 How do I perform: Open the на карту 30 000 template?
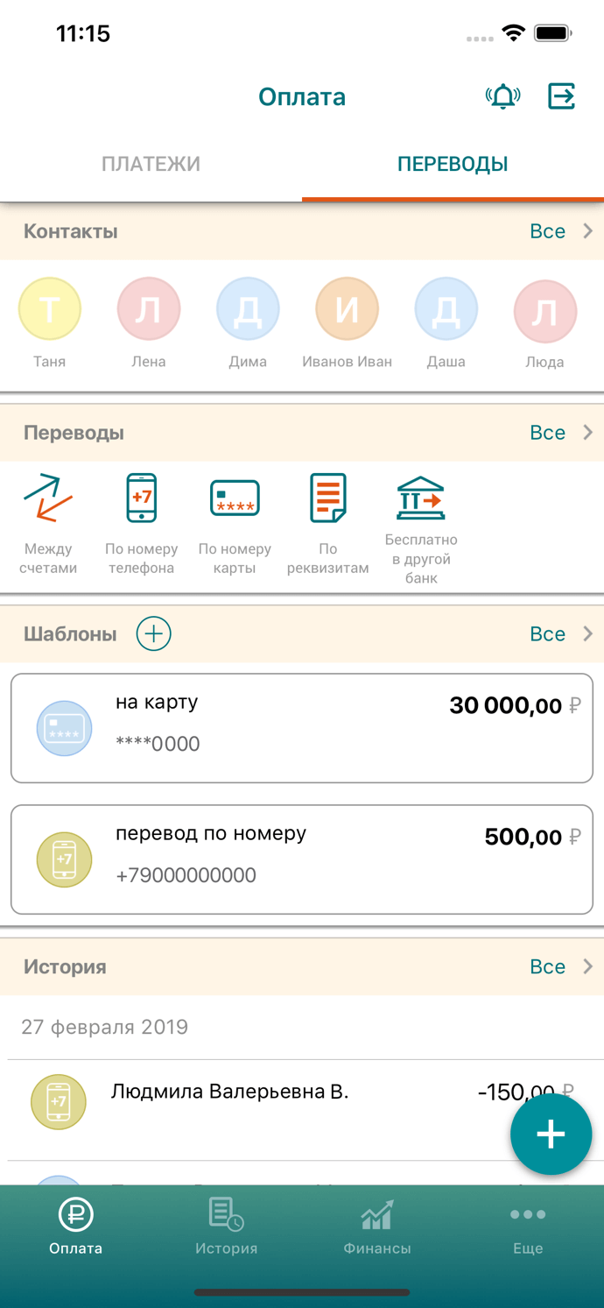302,728
